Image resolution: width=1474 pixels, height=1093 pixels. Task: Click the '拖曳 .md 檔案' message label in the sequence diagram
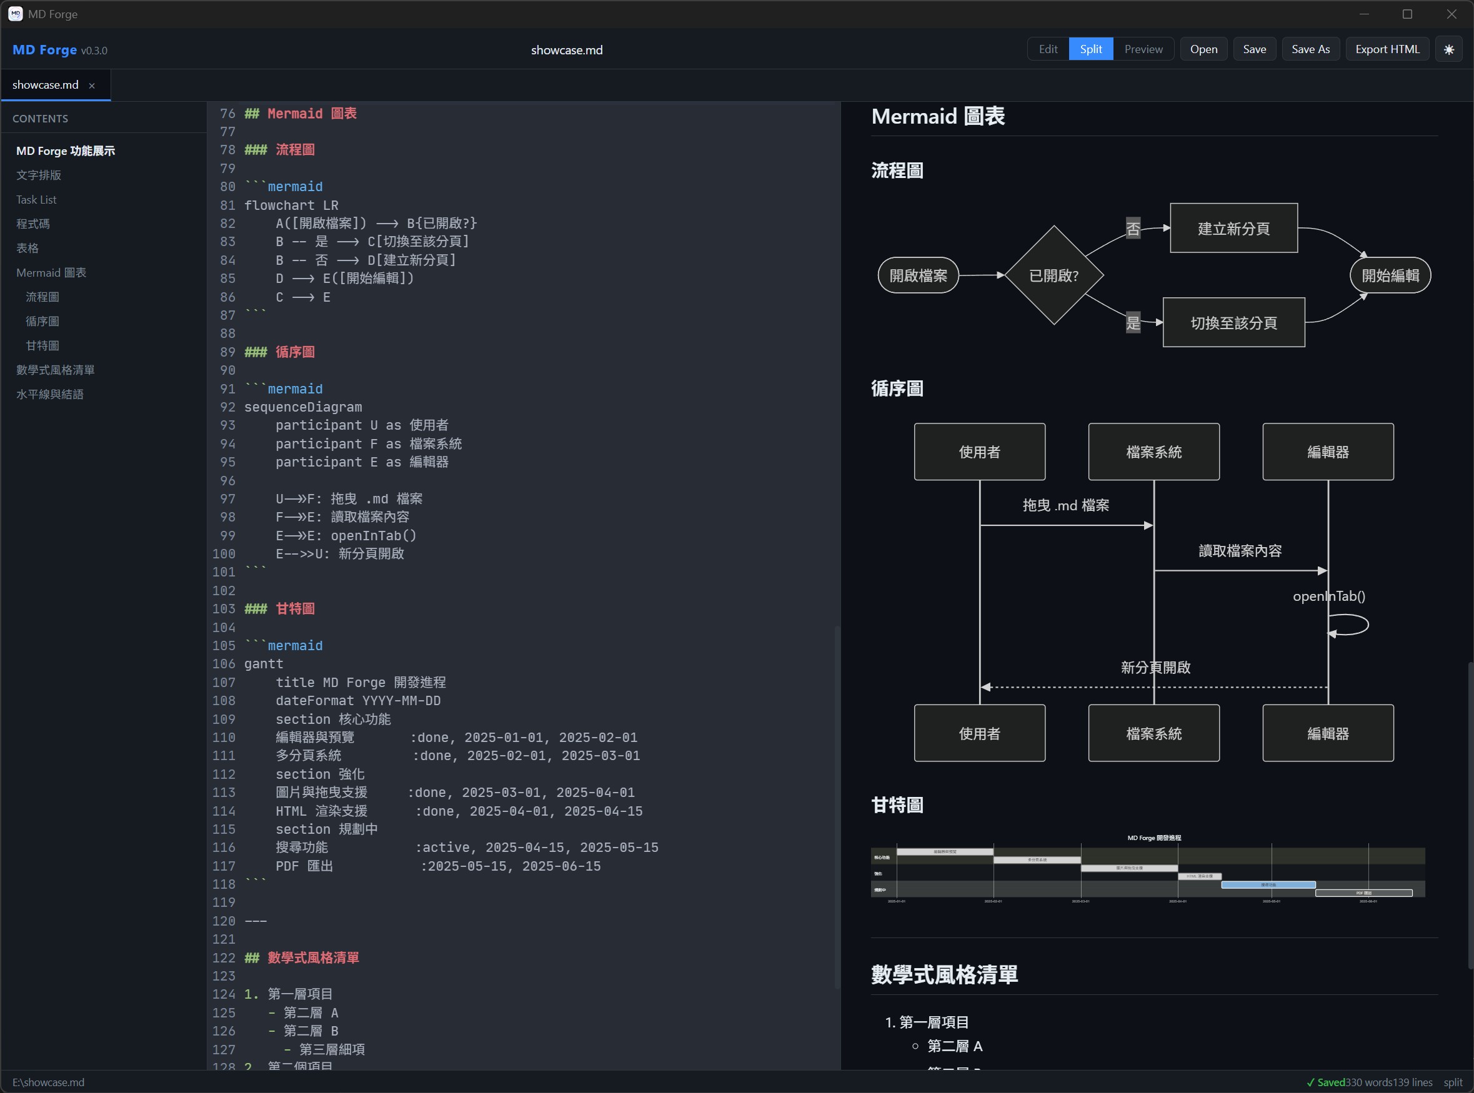click(x=1065, y=505)
